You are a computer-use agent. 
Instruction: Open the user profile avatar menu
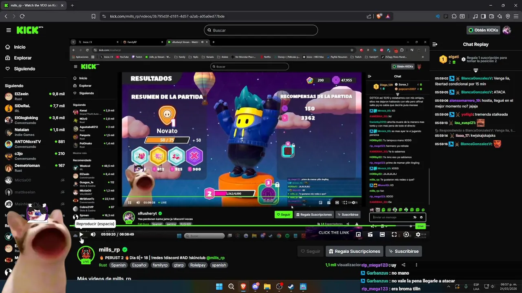pos(507,30)
